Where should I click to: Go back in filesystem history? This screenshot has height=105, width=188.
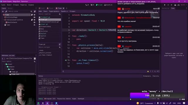pos(2,59)
